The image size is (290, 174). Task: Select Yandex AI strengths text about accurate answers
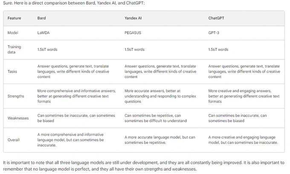[x=160, y=96]
